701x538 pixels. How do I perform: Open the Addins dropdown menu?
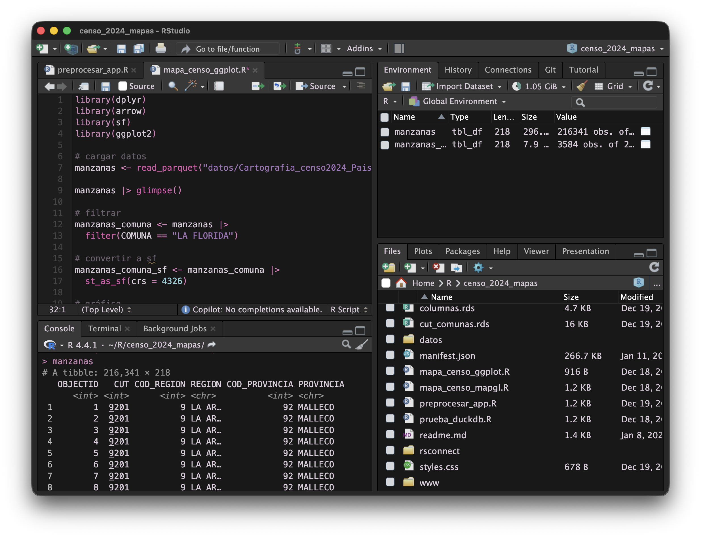coord(364,49)
